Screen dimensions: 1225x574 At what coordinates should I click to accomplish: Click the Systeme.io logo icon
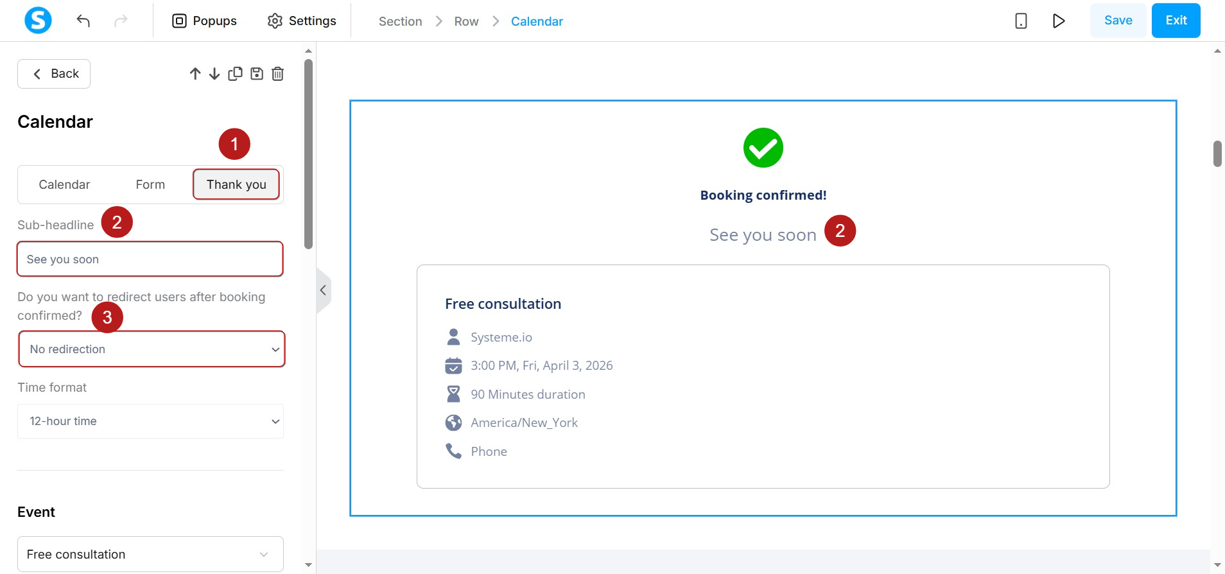click(x=38, y=21)
